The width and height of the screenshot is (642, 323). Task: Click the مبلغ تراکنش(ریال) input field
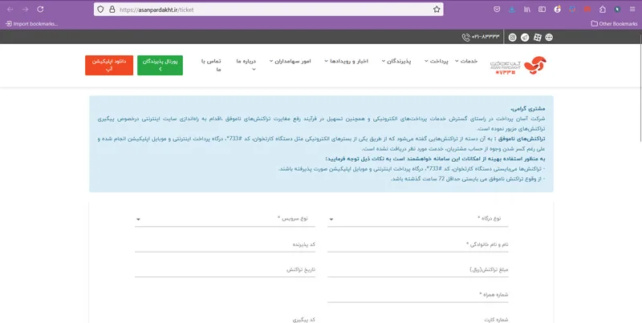click(x=417, y=270)
